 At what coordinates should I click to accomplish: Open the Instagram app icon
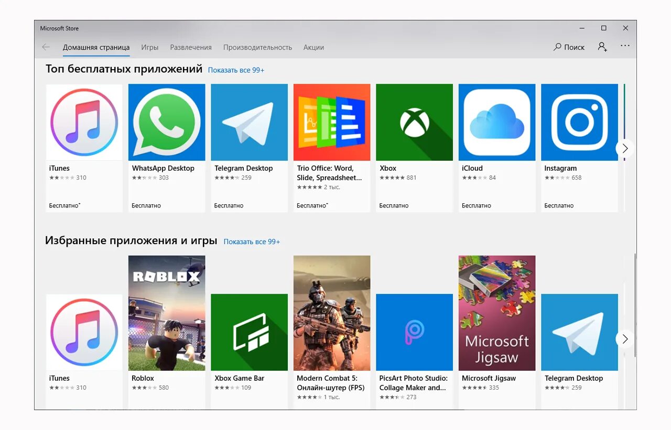[579, 122]
